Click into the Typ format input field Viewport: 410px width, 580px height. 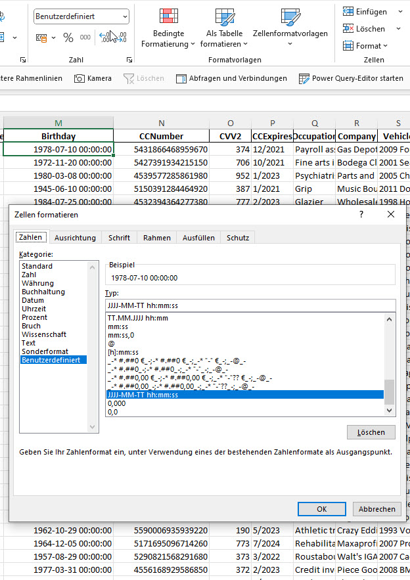(x=250, y=305)
